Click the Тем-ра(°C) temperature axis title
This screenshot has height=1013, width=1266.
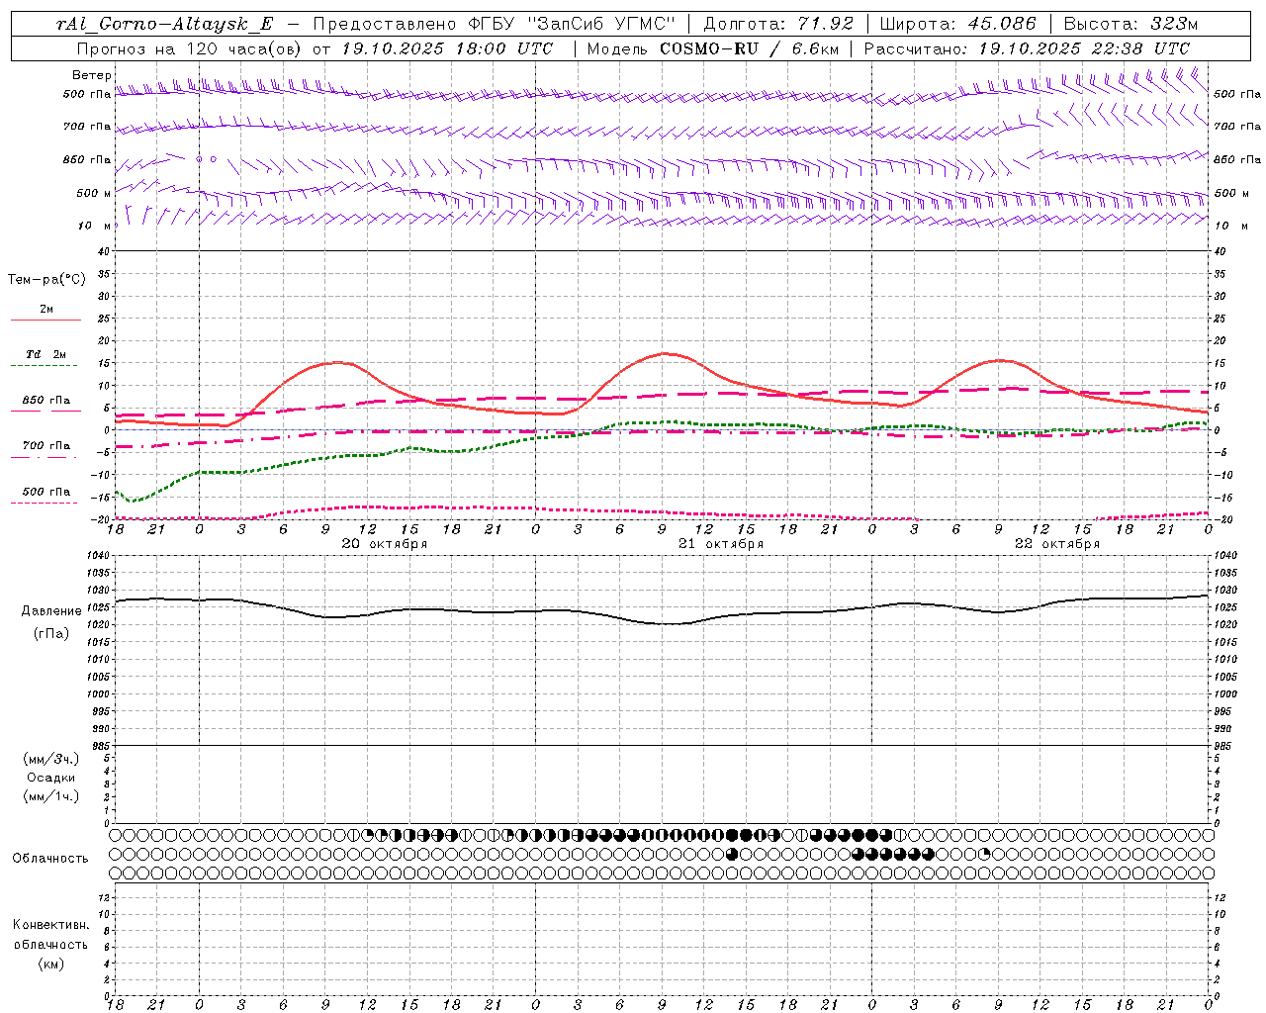pyautogui.click(x=46, y=280)
